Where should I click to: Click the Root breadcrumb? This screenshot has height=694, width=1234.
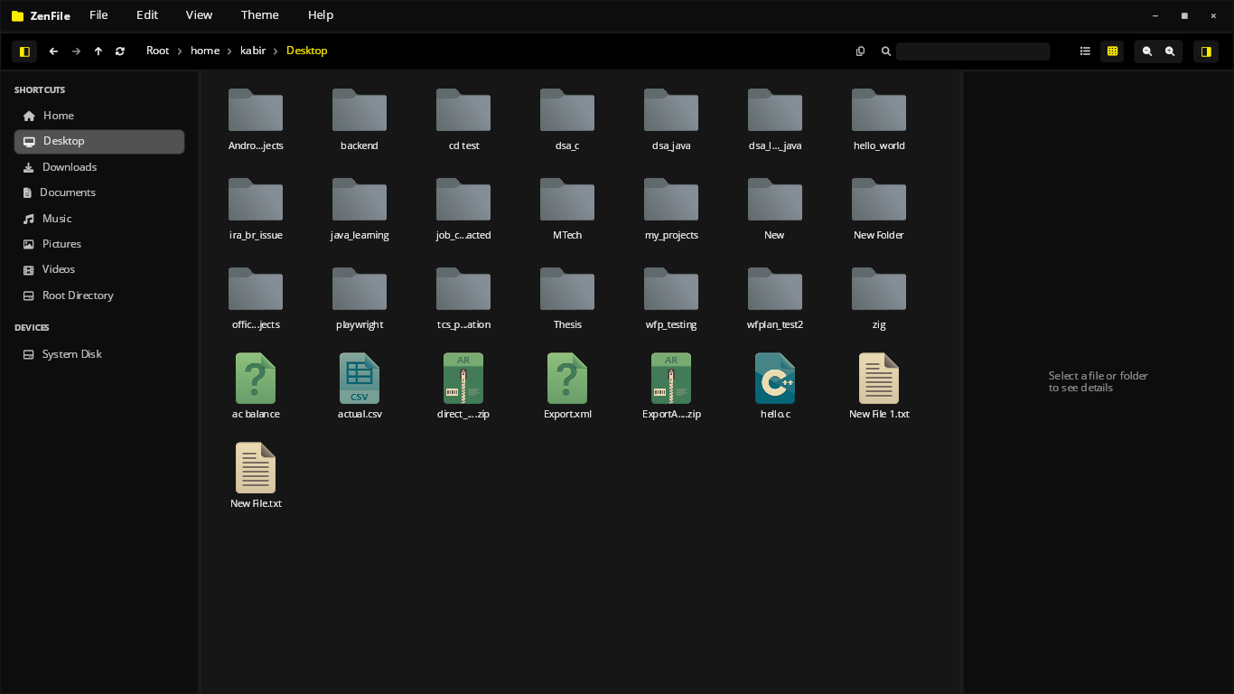point(158,52)
